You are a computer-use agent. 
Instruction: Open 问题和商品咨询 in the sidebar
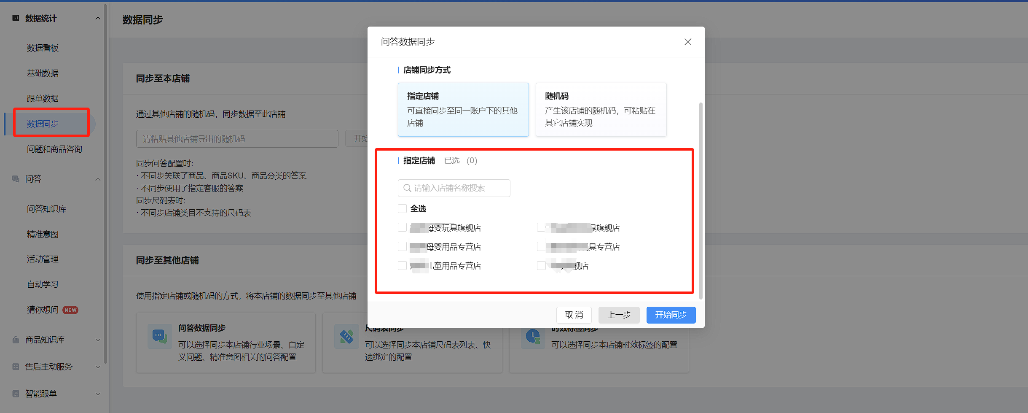coord(54,149)
